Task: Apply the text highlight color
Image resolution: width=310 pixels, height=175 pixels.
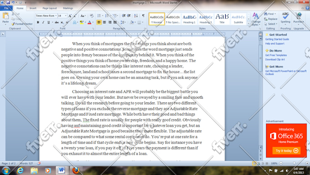Action: (x=82, y=22)
